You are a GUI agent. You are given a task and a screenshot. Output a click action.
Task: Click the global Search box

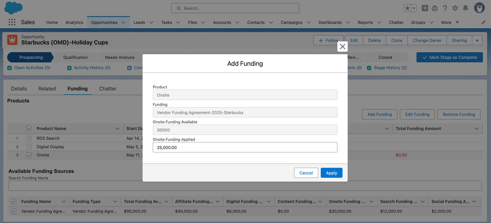235,8
